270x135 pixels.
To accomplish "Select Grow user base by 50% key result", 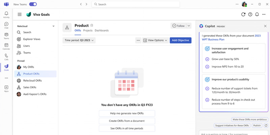I will pyautogui.click(x=225, y=59).
